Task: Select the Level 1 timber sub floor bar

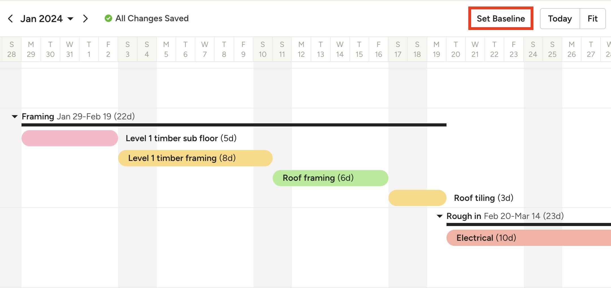Action: pyautogui.click(x=69, y=138)
